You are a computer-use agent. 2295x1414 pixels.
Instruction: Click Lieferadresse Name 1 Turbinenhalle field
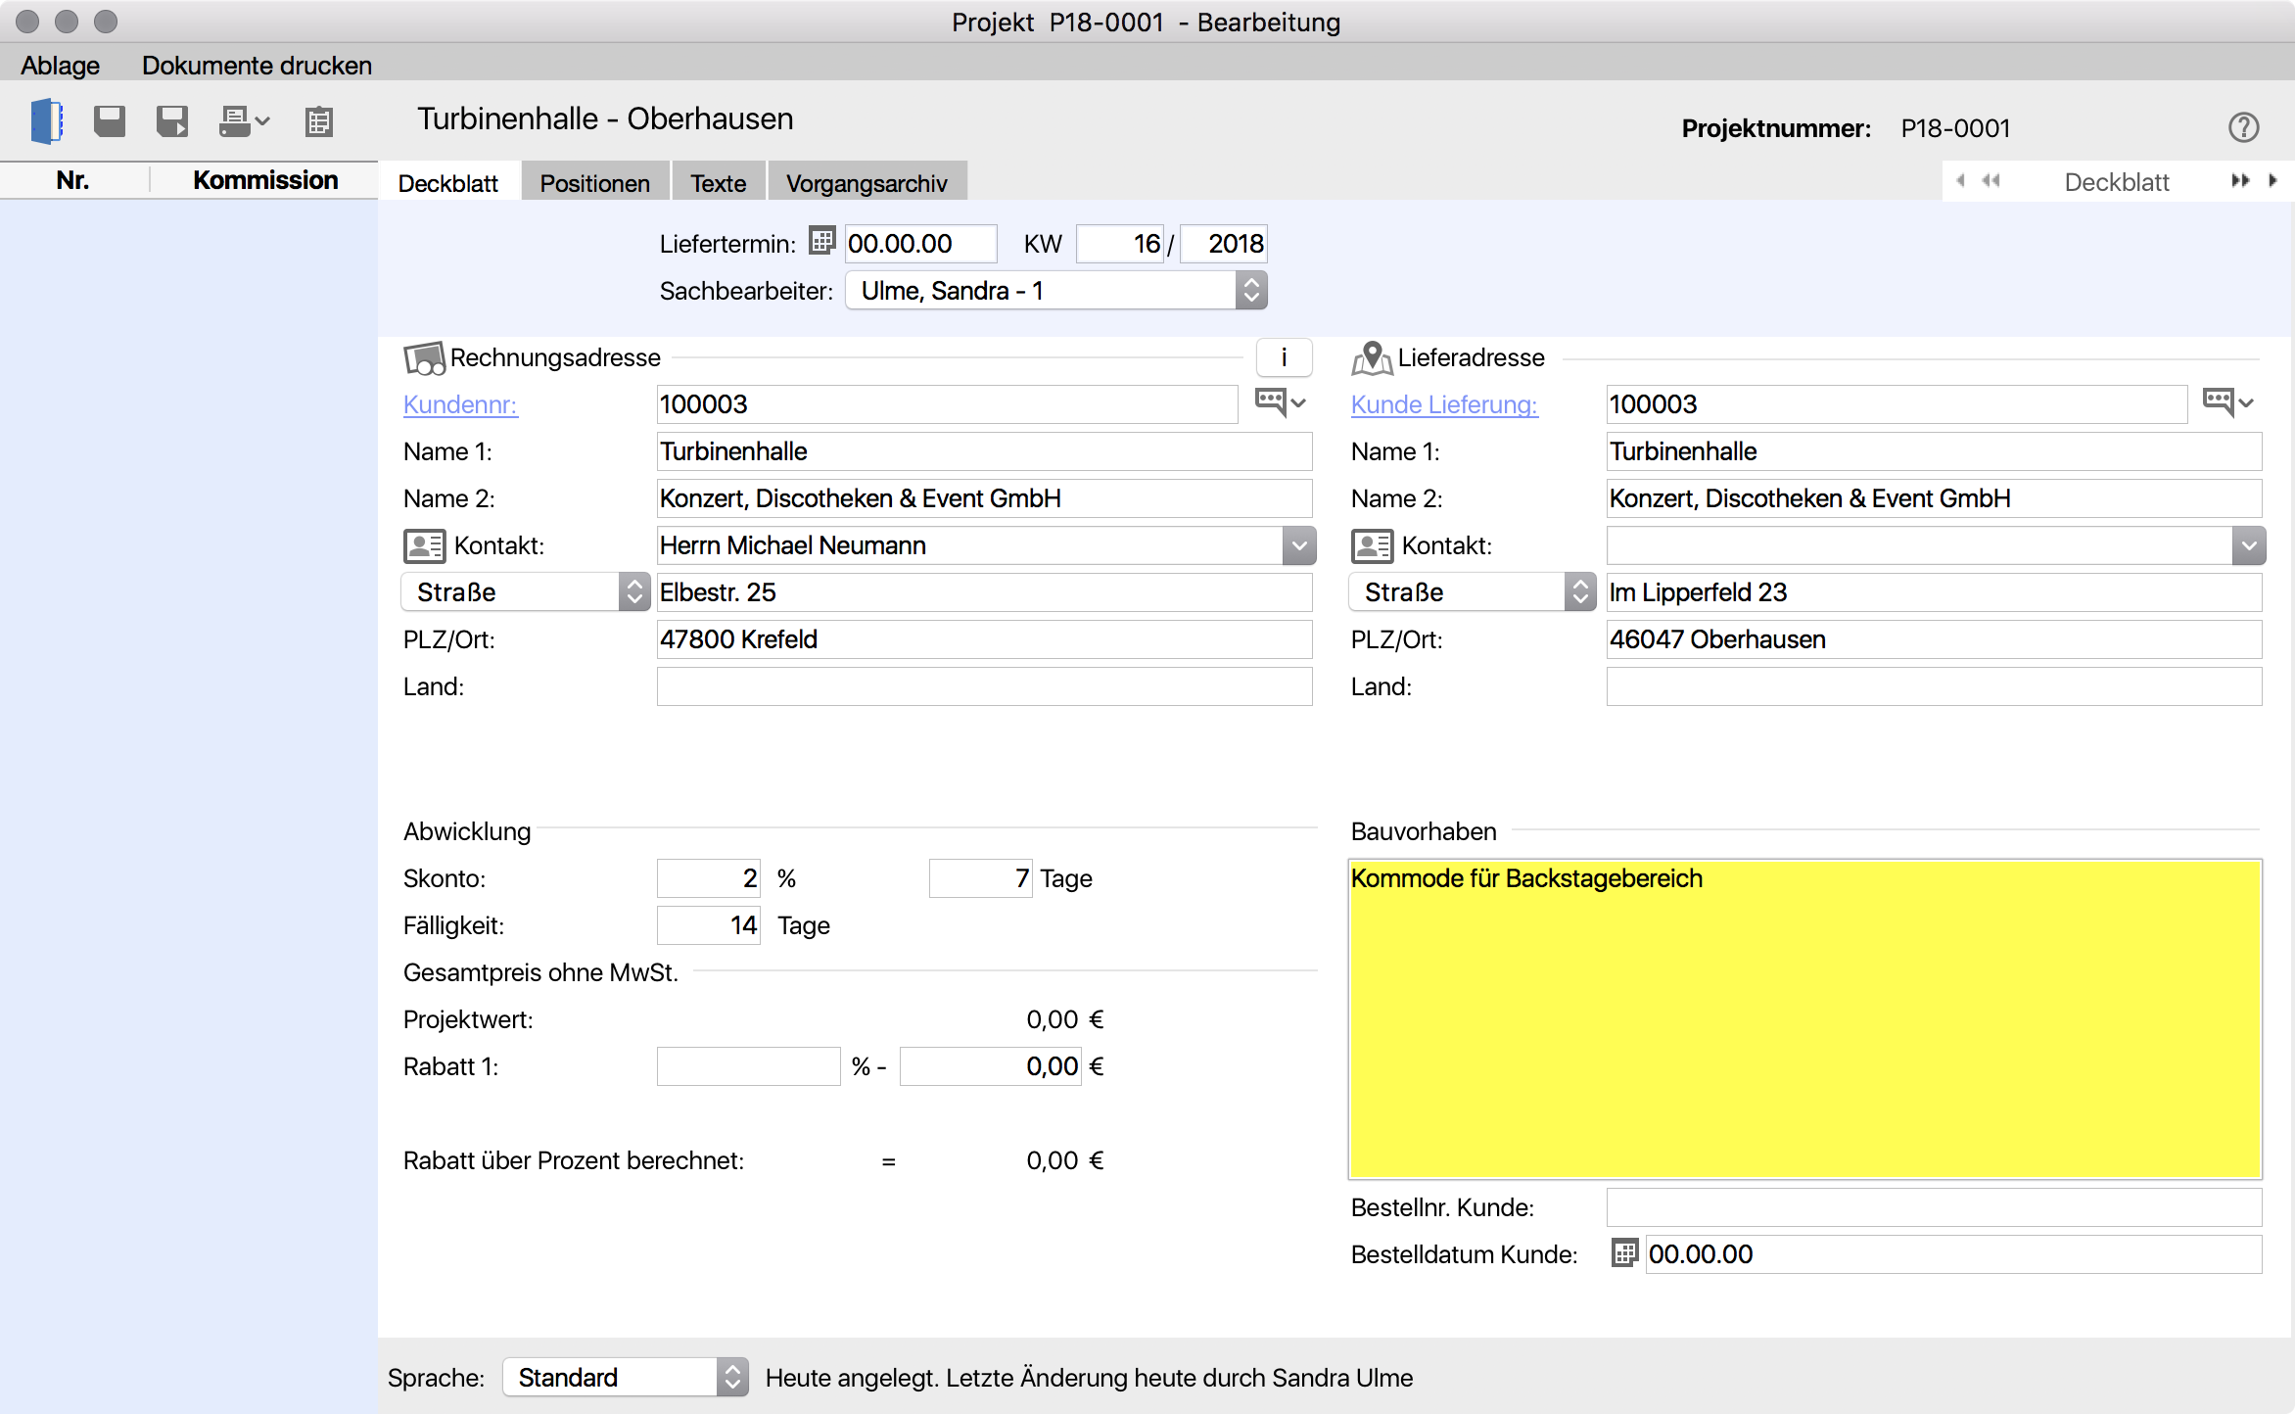point(1934,451)
